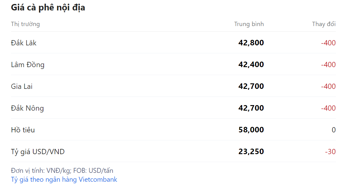Click the Gia Lai price change value

[328, 86]
